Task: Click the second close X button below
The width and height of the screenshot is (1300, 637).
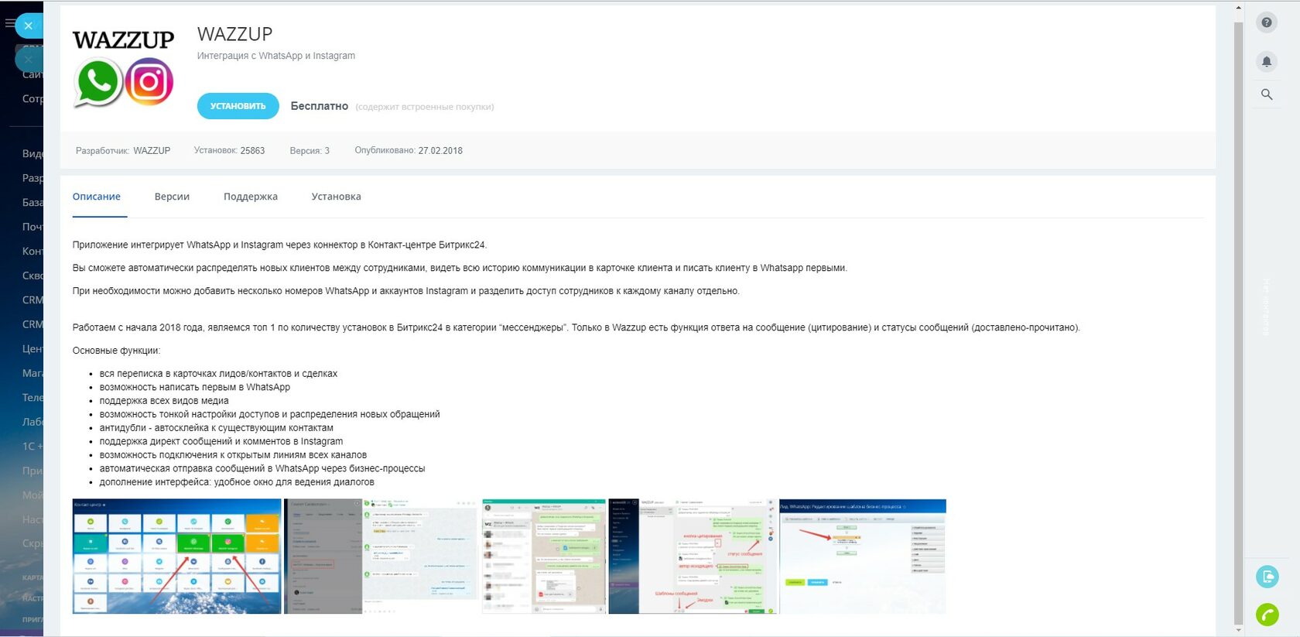Action: (29, 60)
